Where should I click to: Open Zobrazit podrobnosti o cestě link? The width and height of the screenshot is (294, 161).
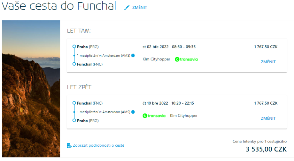click(98, 145)
